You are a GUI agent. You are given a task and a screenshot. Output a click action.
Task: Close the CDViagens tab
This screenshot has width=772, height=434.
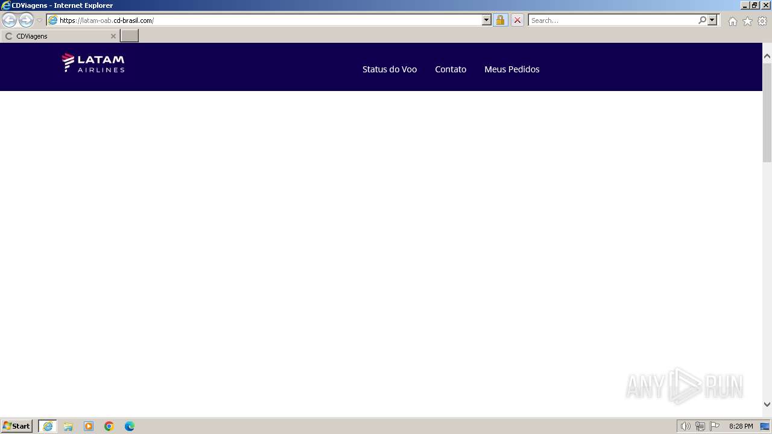(113, 36)
